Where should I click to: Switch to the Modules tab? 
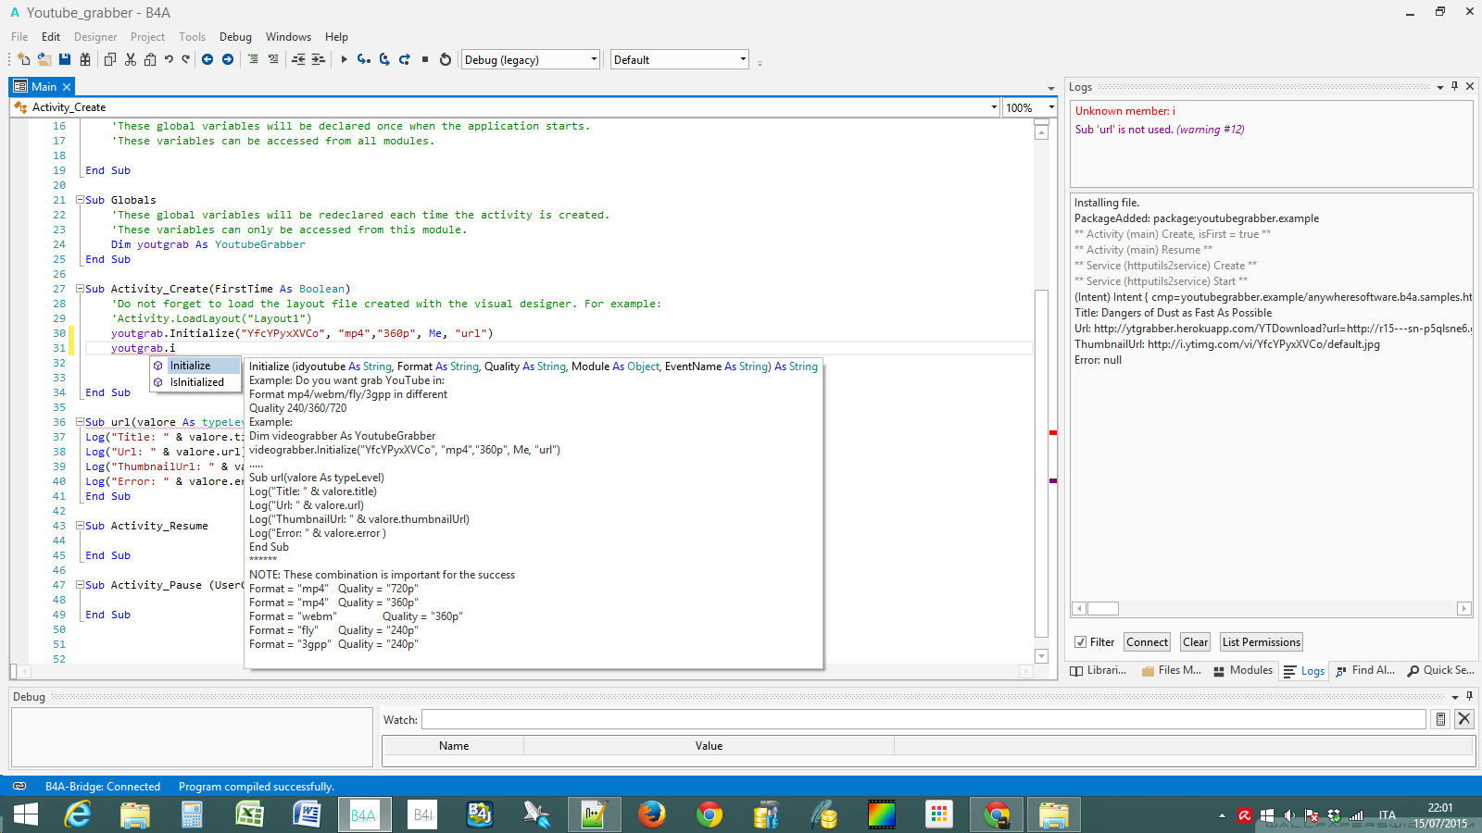[x=1243, y=670]
